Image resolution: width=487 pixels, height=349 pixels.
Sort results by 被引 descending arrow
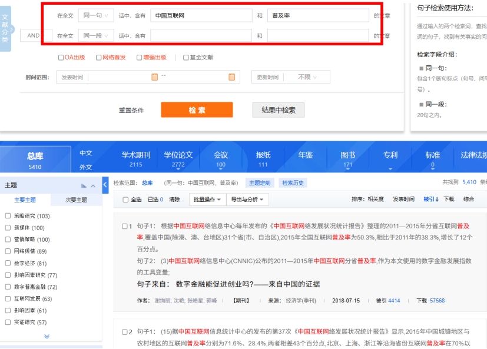(x=431, y=200)
